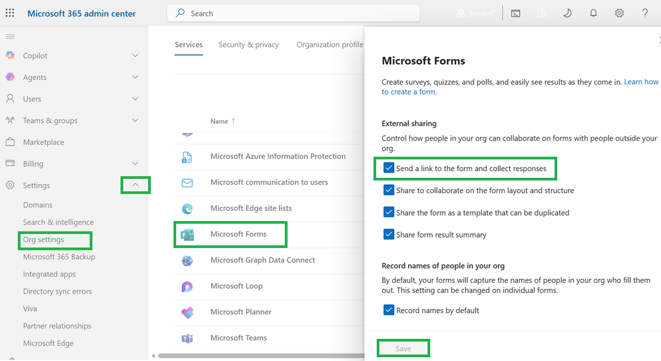Switch to the Services tab
661x361 pixels.
[189, 45]
